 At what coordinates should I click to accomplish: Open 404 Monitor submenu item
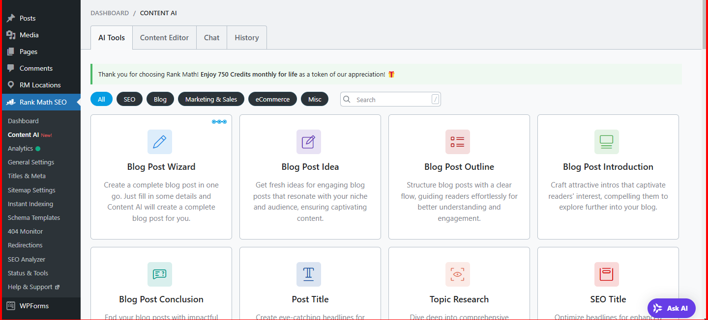26,231
